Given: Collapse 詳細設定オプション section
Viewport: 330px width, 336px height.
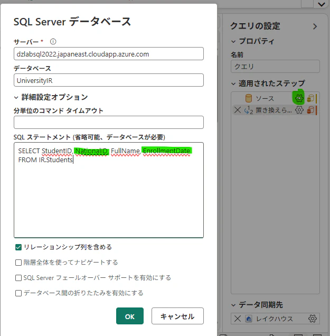Looking at the screenshot, I should 16,98.
